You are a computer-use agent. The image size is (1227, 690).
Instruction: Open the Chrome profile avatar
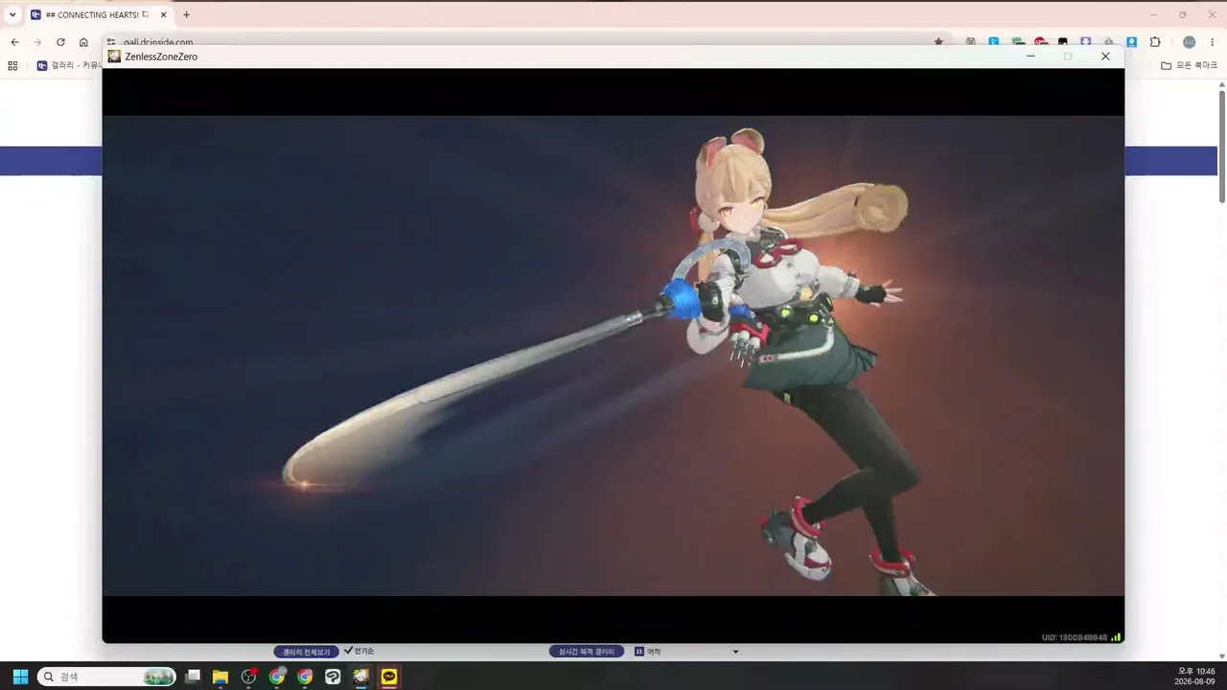[x=1190, y=42]
